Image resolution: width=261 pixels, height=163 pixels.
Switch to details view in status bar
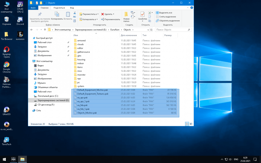[187, 124]
